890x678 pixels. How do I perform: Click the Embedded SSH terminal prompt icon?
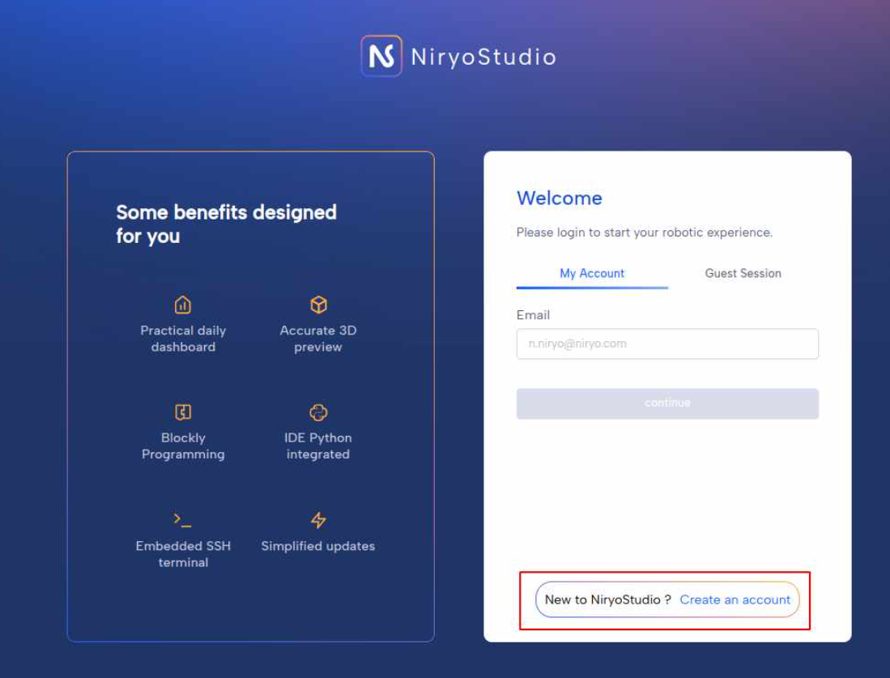pyautogui.click(x=183, y=519)
